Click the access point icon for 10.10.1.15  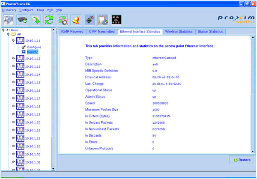tap(20, 83)
